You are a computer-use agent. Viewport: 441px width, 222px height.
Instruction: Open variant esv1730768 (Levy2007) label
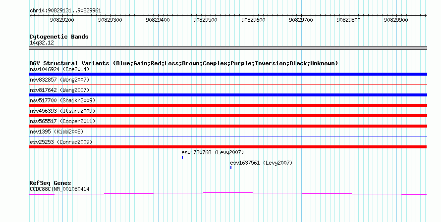tap(213, 152)
